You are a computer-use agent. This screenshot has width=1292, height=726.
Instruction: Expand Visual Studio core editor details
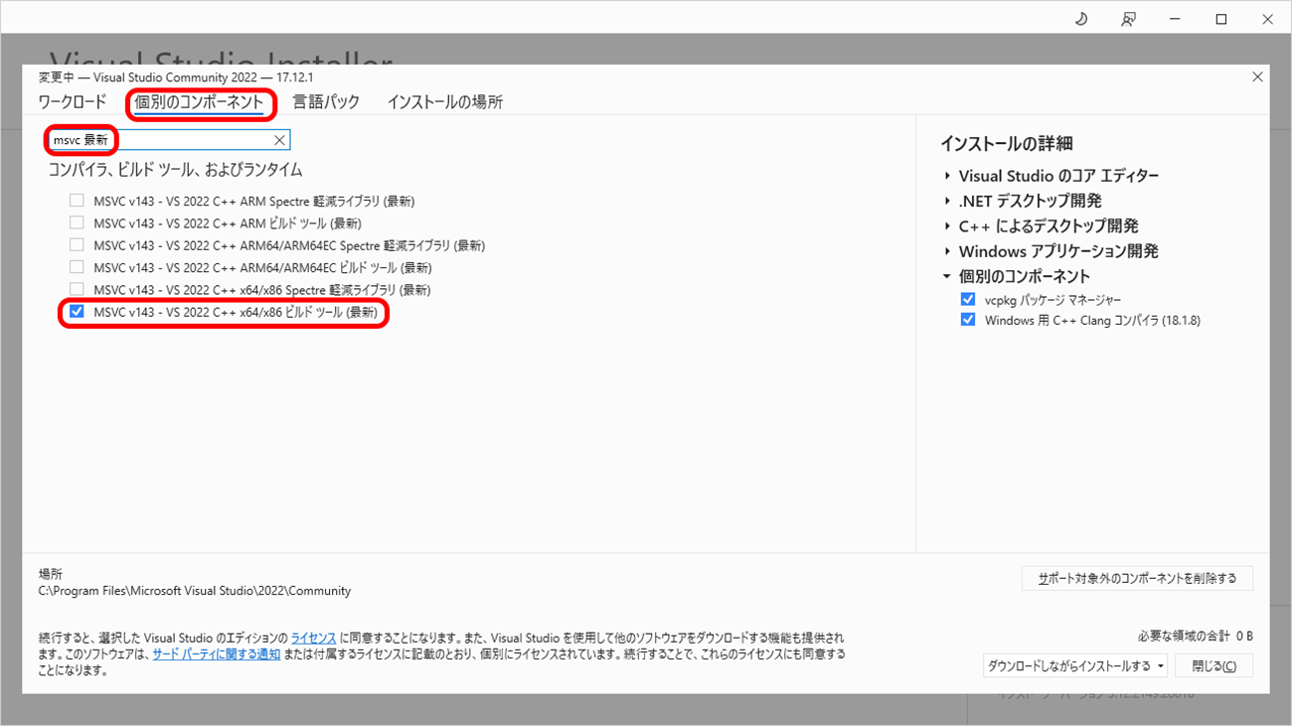948,176
